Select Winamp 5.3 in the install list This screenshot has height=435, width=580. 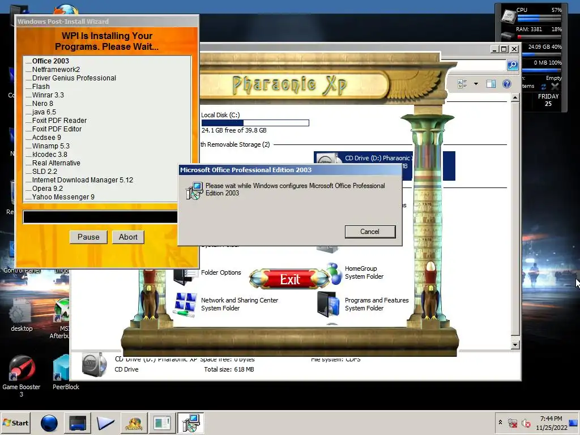(50, 146)
